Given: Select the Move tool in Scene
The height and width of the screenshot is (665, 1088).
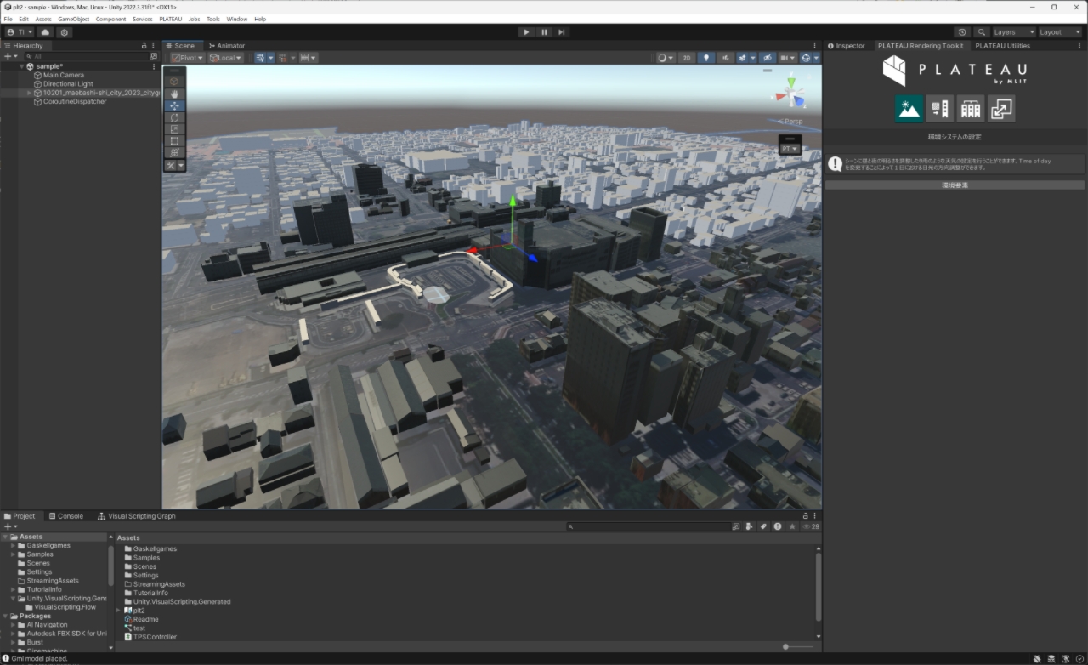Looking at the screenshot, I should point(174,105).
